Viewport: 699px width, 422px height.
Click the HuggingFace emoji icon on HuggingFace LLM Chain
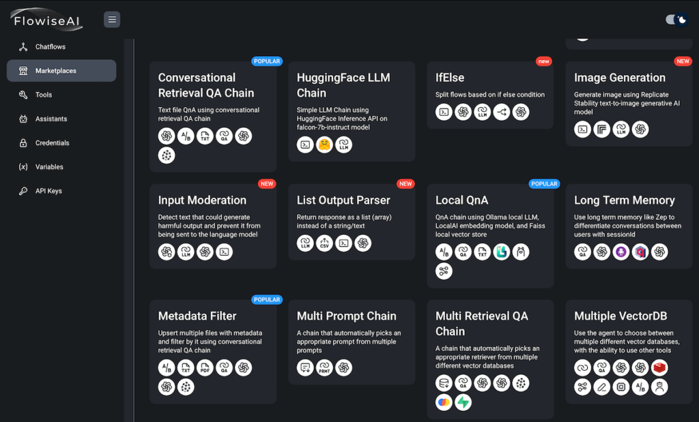pyautogui.click(x=324, y=145)
